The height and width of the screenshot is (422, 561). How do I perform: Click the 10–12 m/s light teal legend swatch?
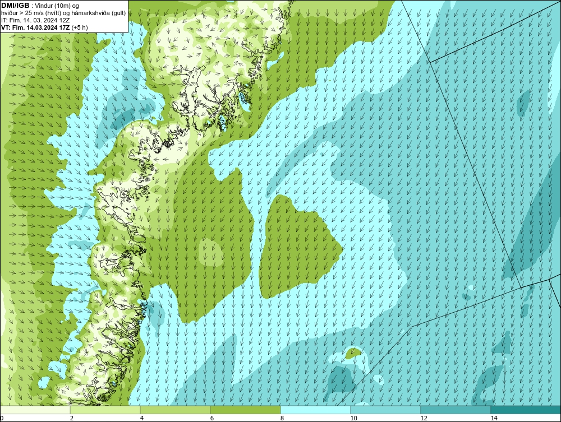pyautogui.click(x=386, y=410)
